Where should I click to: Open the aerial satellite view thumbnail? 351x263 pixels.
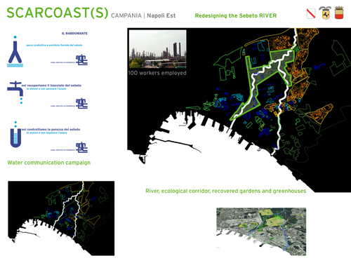261,231
